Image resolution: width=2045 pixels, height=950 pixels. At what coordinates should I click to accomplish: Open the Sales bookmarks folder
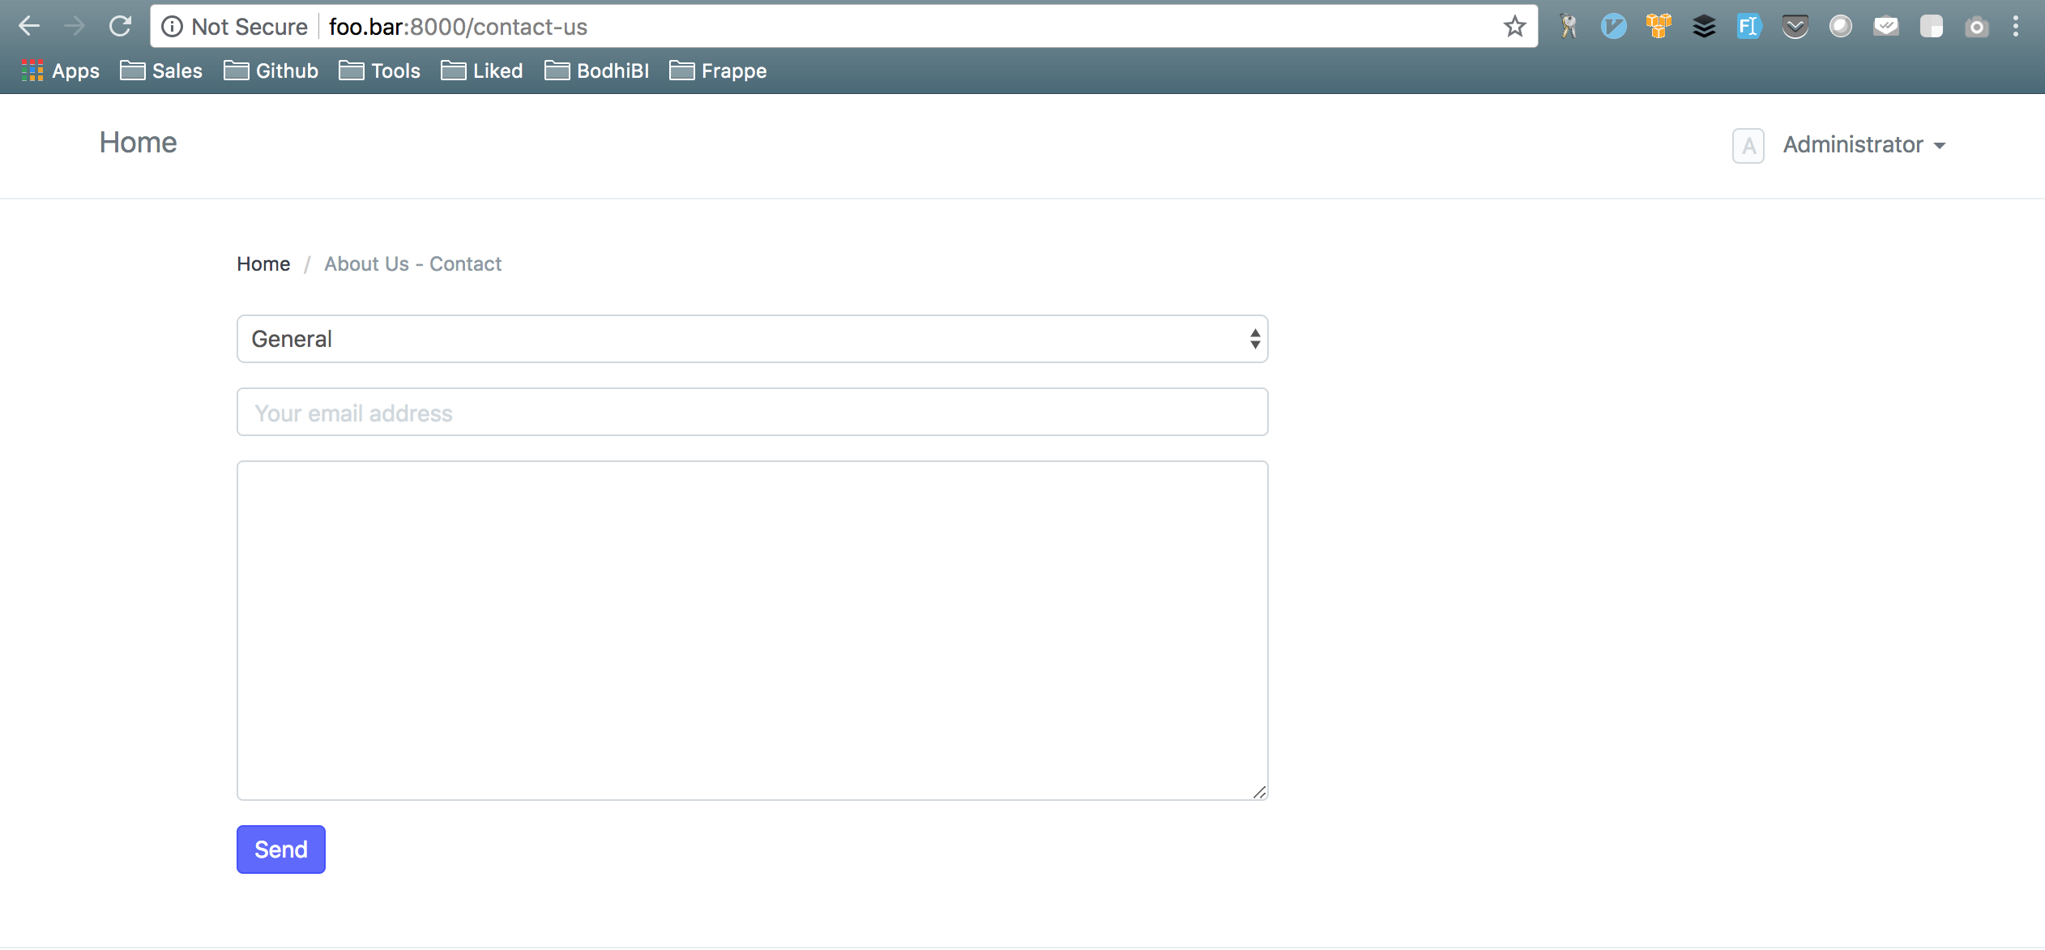(161, 71)
